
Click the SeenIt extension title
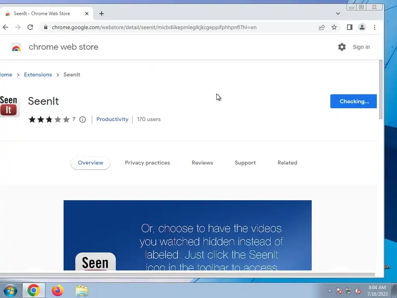point(43,101)
